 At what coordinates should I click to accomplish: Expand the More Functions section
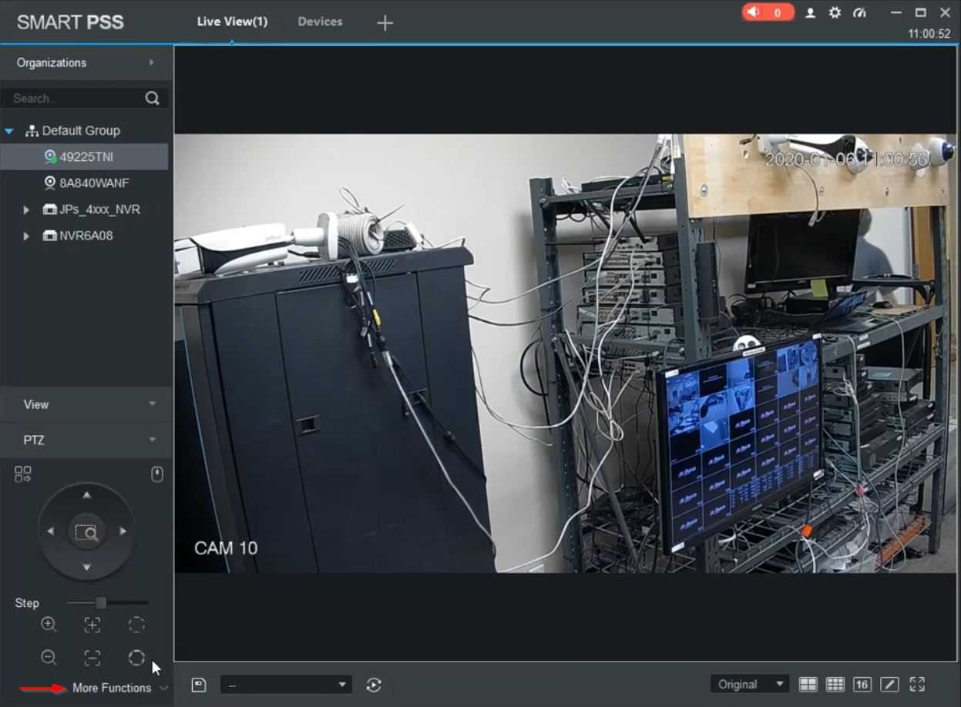118,688
